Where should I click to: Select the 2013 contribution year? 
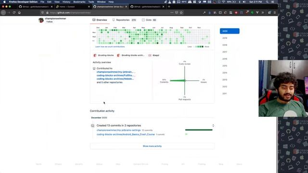click(225, 80)
